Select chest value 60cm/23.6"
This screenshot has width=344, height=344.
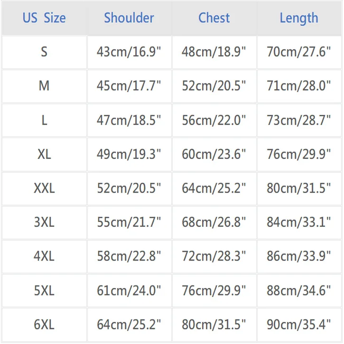pos(214,154)
